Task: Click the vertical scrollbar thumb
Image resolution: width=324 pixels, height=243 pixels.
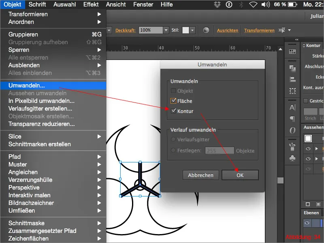Action: (x=280, y=180)
